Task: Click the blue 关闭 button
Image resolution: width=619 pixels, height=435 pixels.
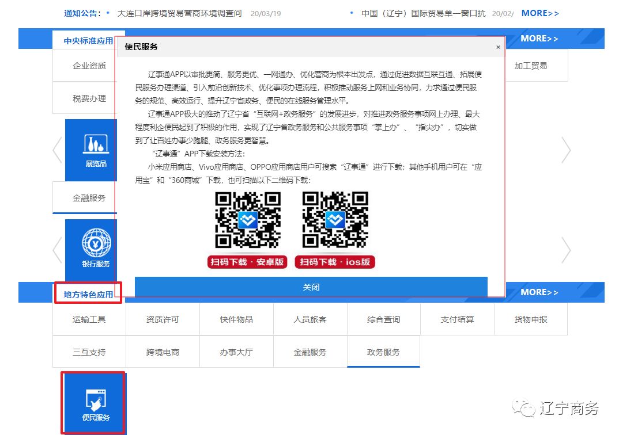Action: [x=311, y=287]
